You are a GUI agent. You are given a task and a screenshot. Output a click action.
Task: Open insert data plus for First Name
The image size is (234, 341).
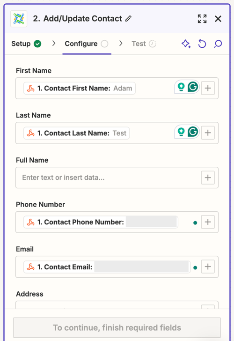(208, 88)
